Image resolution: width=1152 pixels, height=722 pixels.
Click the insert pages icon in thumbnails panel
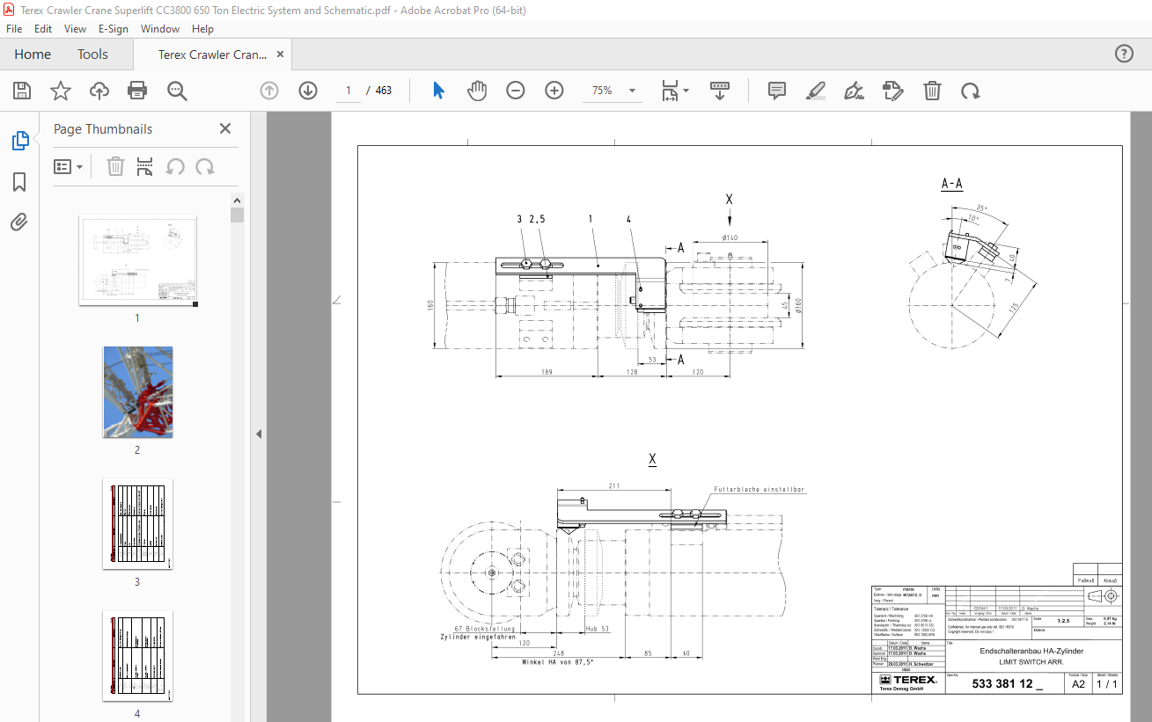click(145, 166)
